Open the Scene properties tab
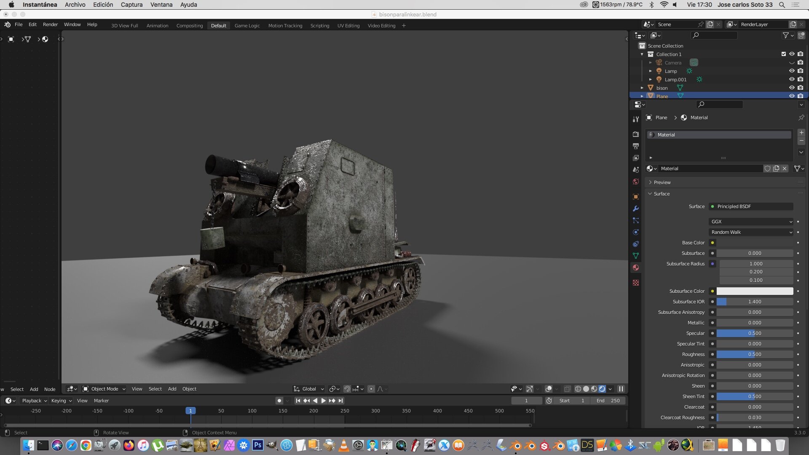The height and width of the screenshot is (455, 809). [x=636, y=170]
